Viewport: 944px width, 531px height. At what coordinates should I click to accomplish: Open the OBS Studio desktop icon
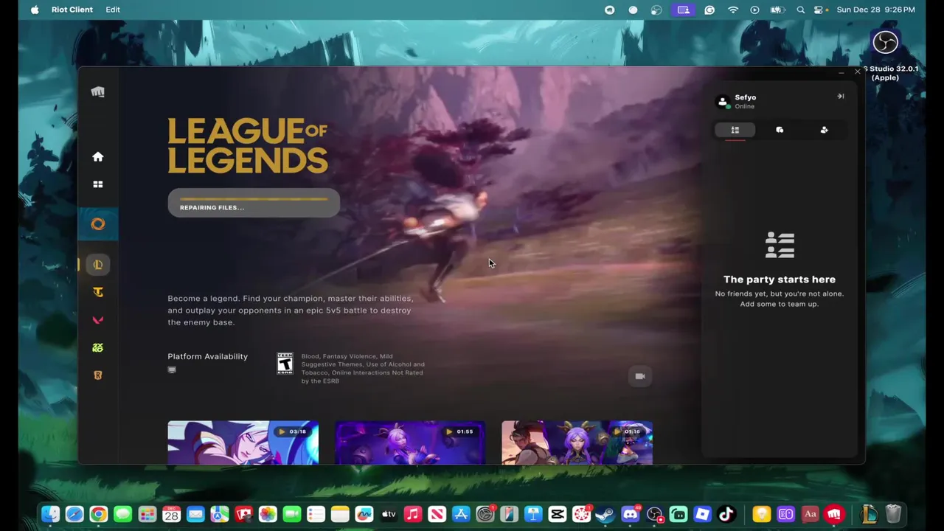pos(885,43)
